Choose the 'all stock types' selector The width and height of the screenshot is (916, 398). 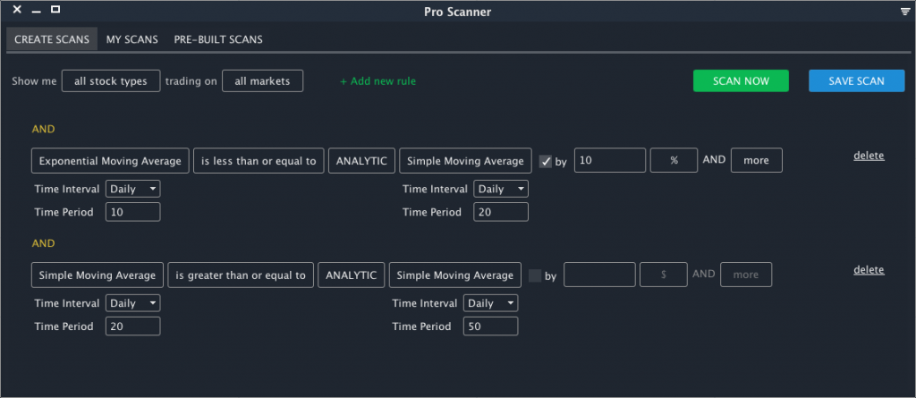(x=111, y=81)
